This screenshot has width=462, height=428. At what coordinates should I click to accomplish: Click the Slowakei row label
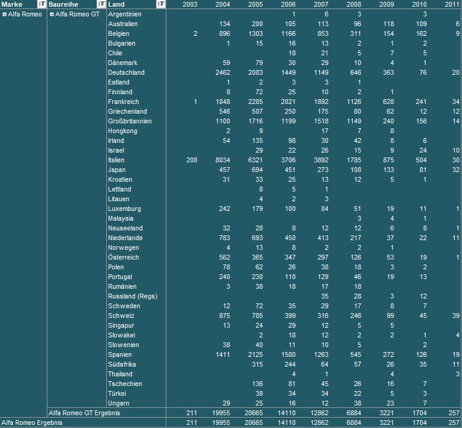pyautogui.click(x=121, y=336)
